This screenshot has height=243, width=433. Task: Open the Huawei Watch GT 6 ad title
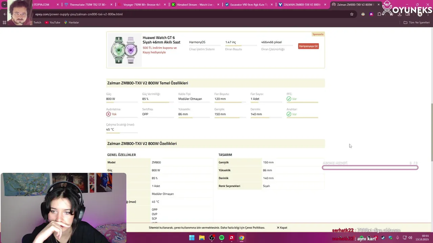pyautogui.click(x=161, y=40)
